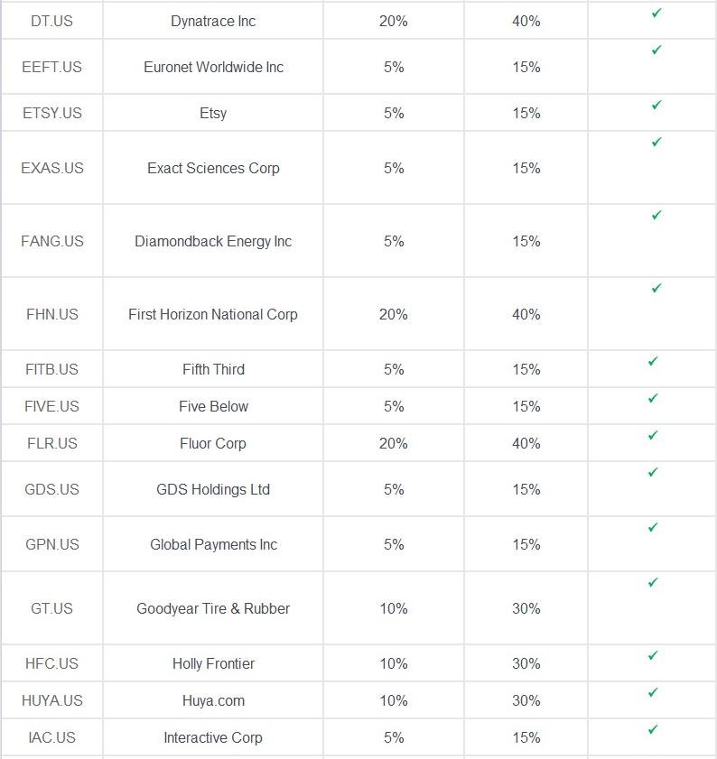Click the Global Payments Inc name
This screenshot has height=759, width=717.
[213, 544]
